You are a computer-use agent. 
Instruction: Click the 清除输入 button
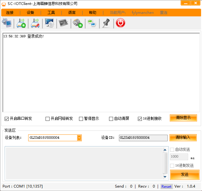(183, 138)
